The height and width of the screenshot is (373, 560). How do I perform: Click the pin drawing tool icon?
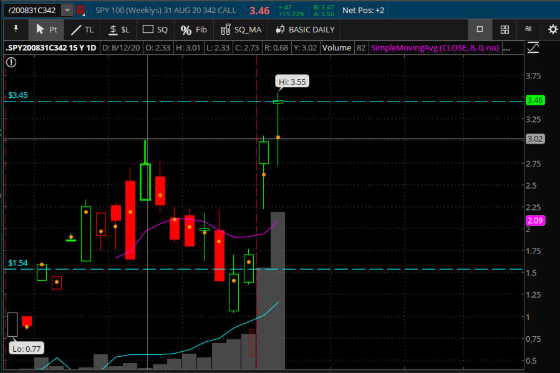point(16,29)
